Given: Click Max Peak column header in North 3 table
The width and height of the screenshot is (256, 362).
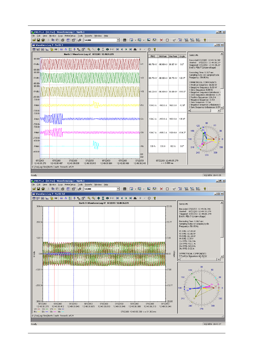Looking at the screenshot, I should pyautogui.click(x=173, y=56).
